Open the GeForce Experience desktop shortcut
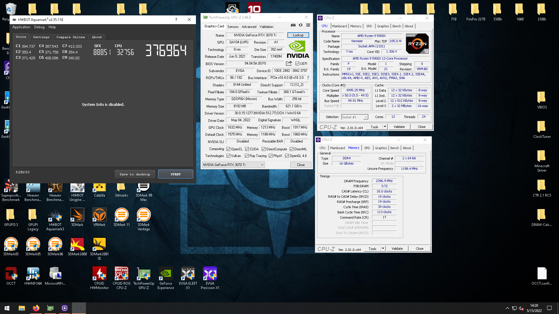Image resolution: width=559 pixels, height=314 pixels. tap(166, 278)
